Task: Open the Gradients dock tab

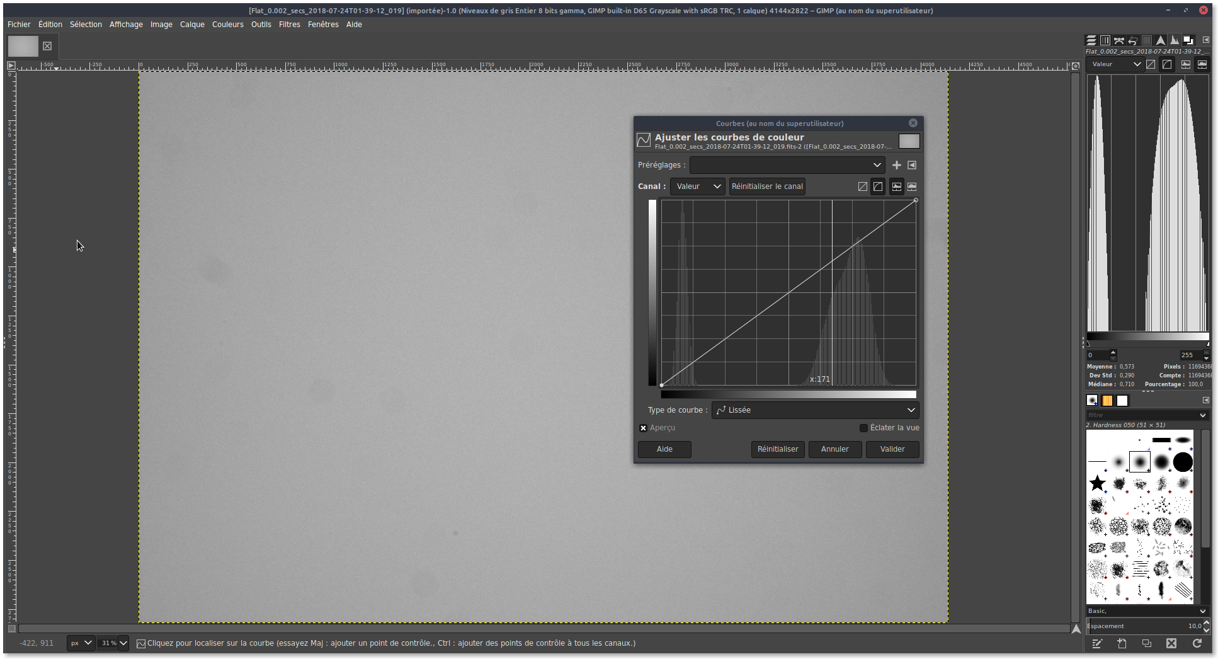Action: 1122,401
